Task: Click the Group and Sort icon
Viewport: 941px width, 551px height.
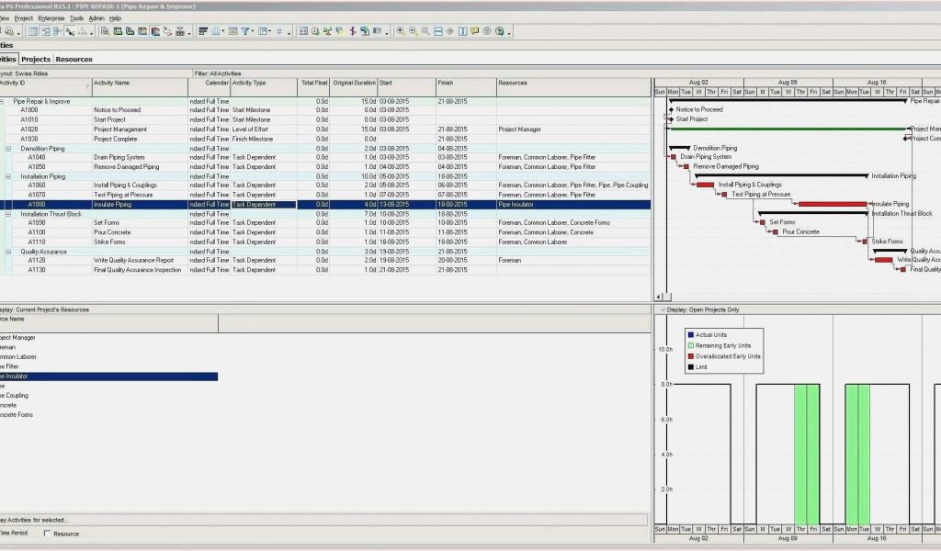Action: point(262,31)
